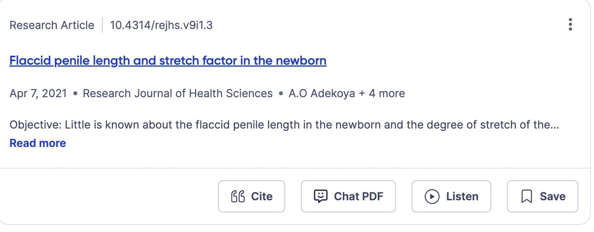This screenshot has height=232, width=594.
Task: Click the Chat PDF smiley bubble icon
Action: click(321, 196)
